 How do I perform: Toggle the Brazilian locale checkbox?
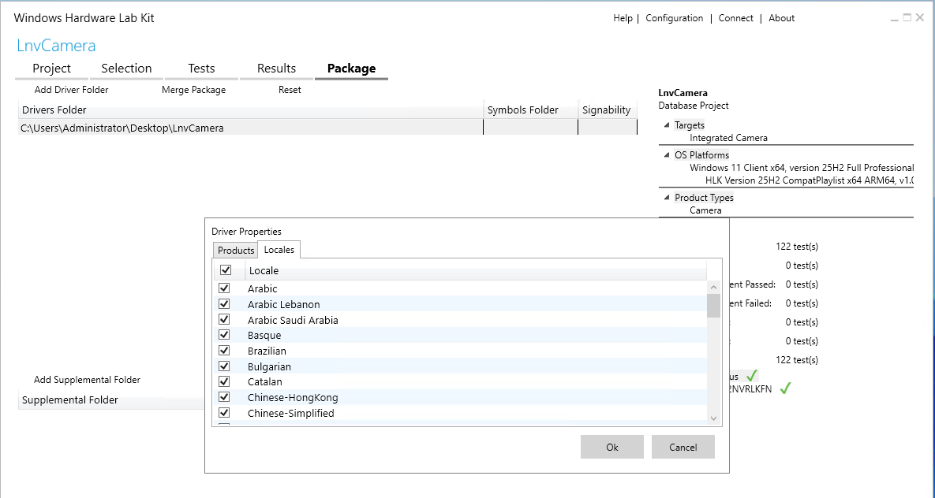pyautogui.click(x=224, y=351)
